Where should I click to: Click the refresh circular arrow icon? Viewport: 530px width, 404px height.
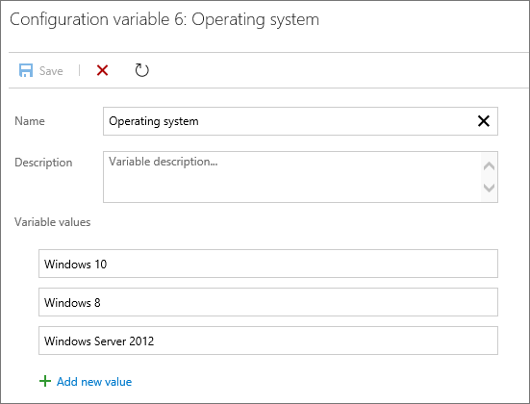coord(141,70)
